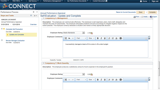Click Return to Current Documents link
Screen dimensions: 160x90
click(126, 12)
